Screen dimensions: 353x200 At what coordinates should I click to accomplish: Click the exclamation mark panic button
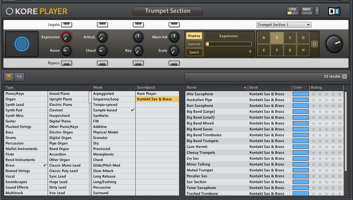pos(317,11)
